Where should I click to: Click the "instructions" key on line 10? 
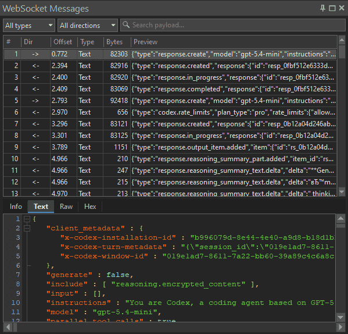78,303
